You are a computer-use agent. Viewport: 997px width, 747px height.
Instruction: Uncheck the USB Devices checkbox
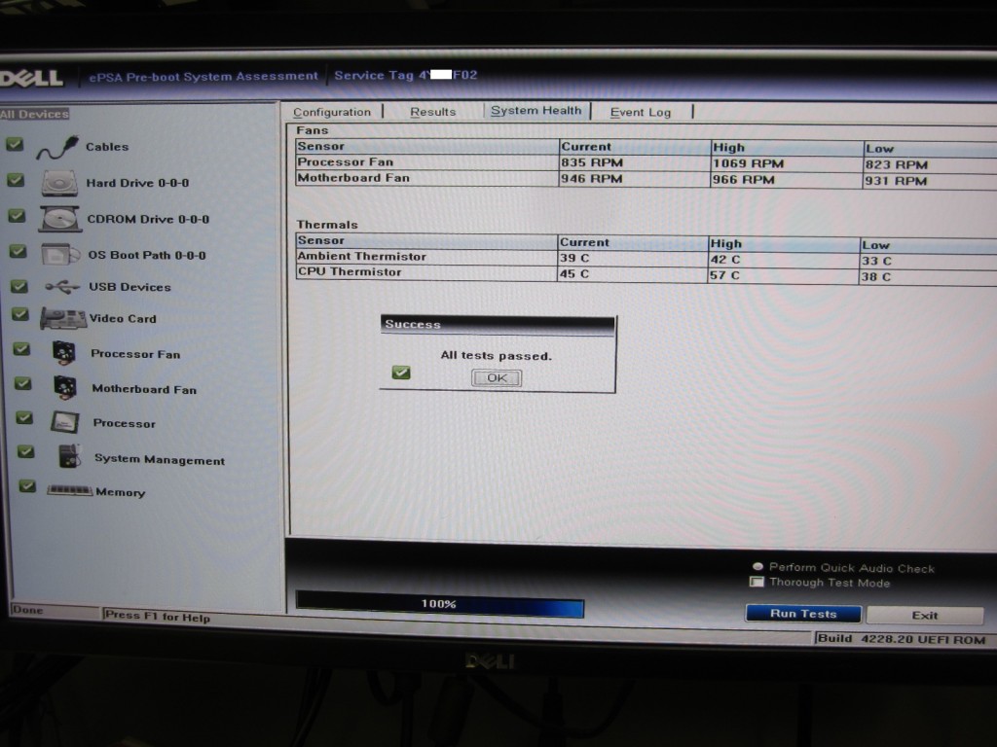pyautogui.click(x=19, y=286)
